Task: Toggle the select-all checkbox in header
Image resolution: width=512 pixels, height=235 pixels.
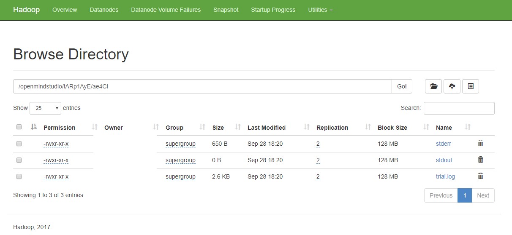Action: click(19, 127)
